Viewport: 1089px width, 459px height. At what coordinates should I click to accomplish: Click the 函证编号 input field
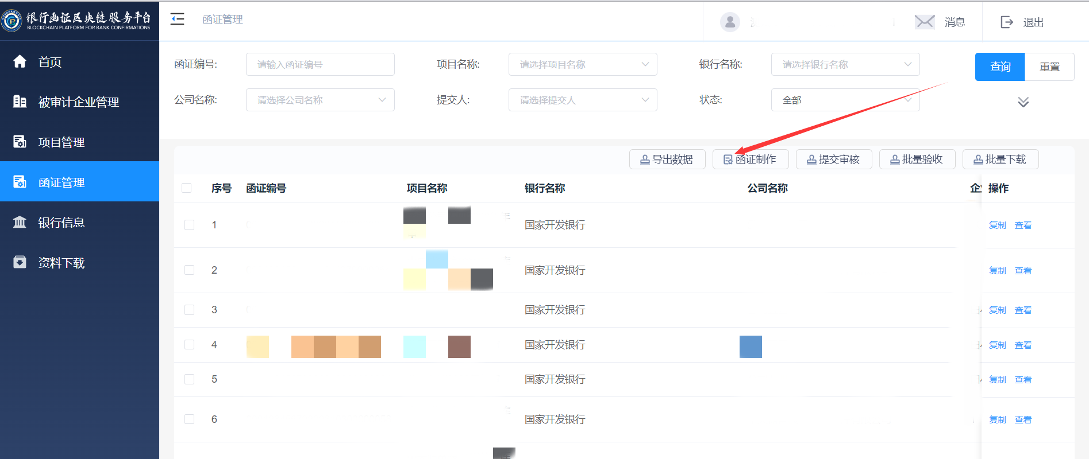(x=320, y=64)
